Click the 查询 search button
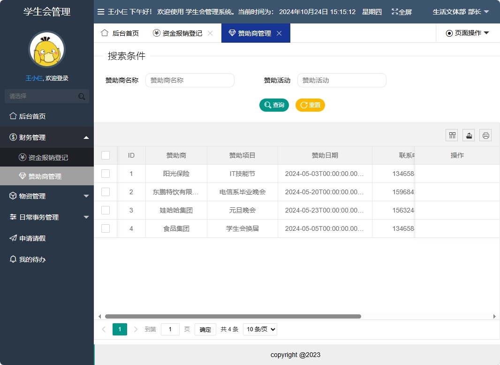 [274, 105]
